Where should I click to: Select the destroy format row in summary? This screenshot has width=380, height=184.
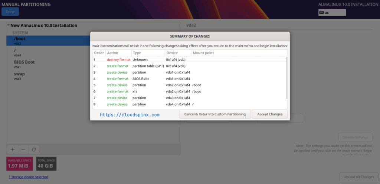click(x=190, y=60)
